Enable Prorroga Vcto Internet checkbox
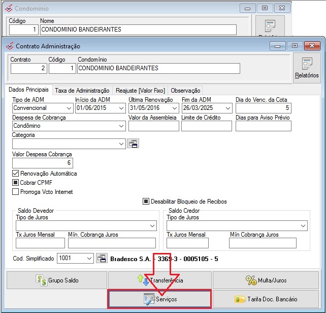The image size is (326, 313). pyautogui.click(x=15, y=192)
